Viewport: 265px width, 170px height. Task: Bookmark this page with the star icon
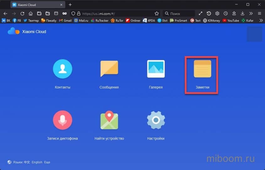point(157,13)
